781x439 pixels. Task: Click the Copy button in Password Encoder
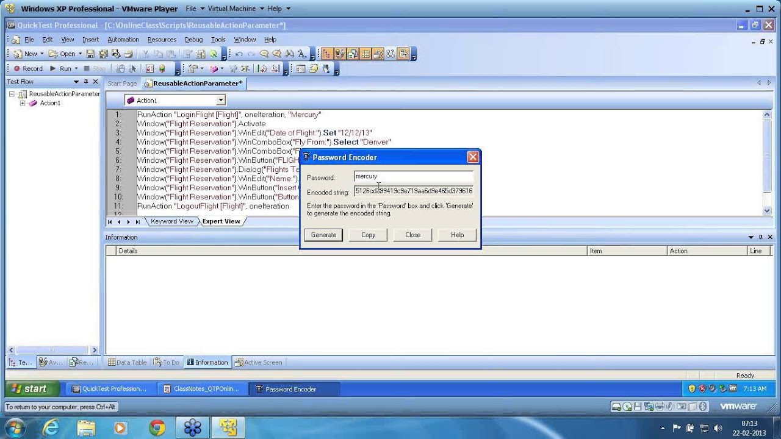click(368, 235)
